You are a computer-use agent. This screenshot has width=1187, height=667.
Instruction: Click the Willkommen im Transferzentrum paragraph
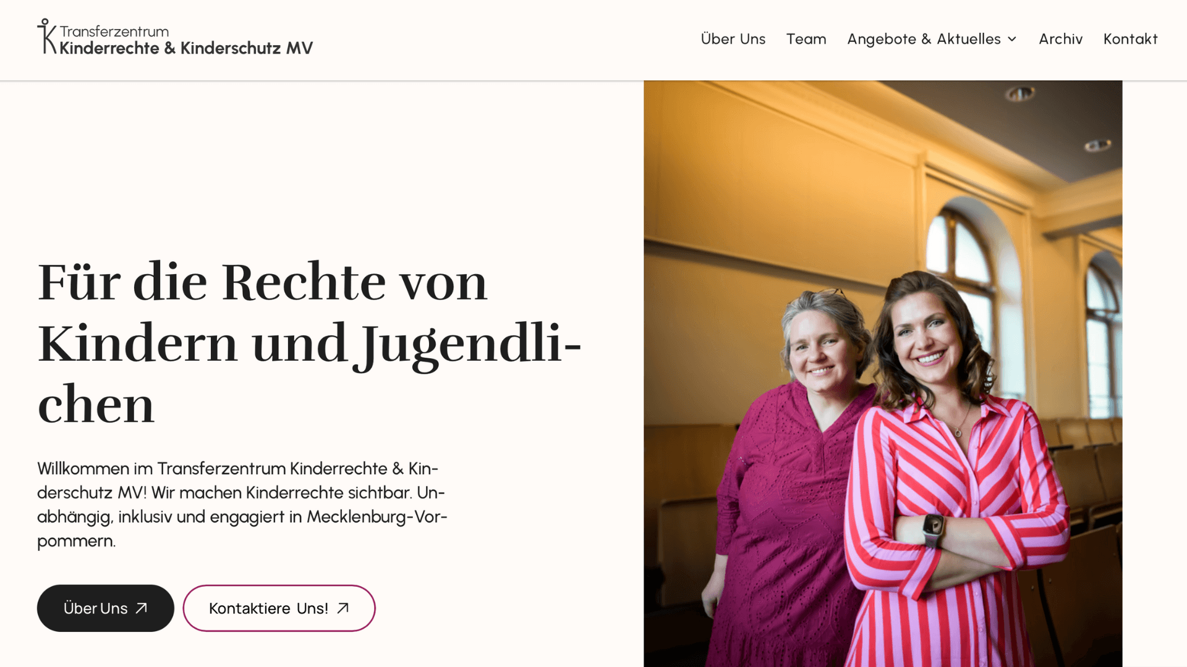[x=242, y=505]
